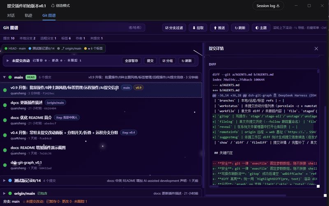This screenshot has width=329, height=206.
Task: Click 未提交改动 status in status bar
Action: [x=55, y=201]
